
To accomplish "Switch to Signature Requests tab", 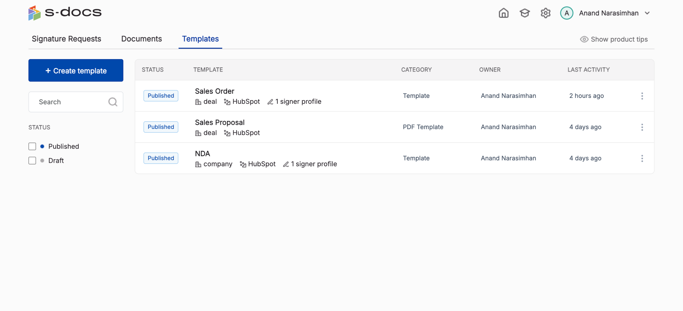I will point(66,39).
